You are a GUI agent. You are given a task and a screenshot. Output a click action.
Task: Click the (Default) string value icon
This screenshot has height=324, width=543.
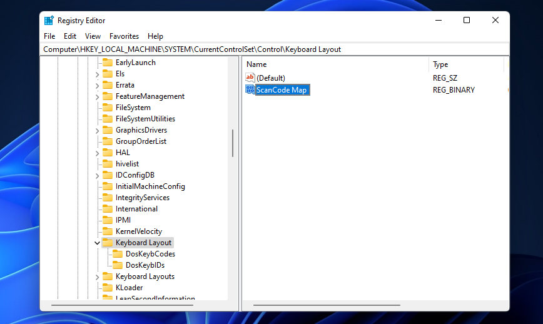(250, 78)
